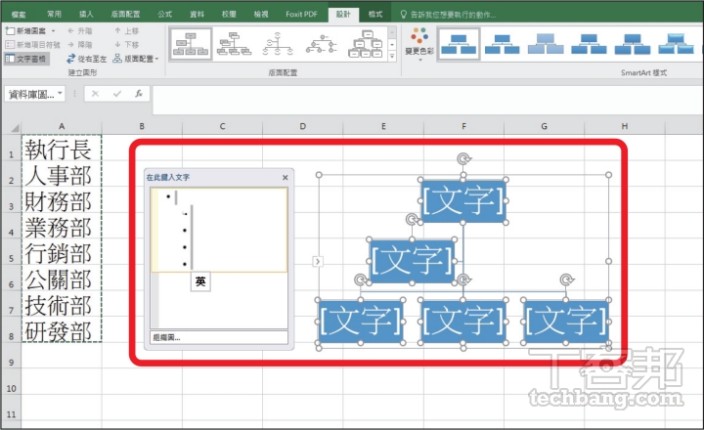Open the 新增圖案 dropdown arrow
The image size is (704, 430).
pyautogui.click(x=53, y=31)
